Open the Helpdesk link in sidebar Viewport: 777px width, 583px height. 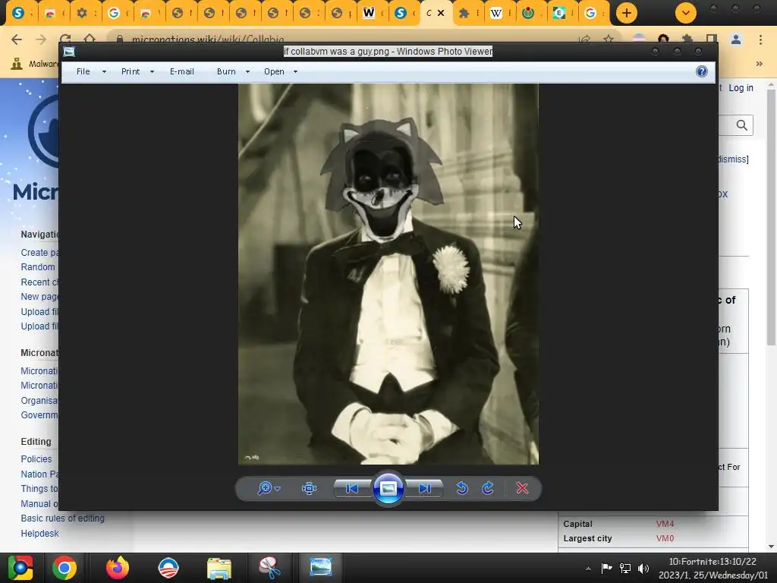click(39, 534)
